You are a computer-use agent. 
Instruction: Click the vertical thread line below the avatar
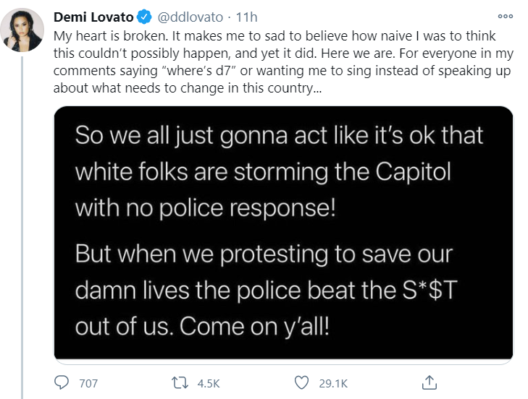[27, 217]
